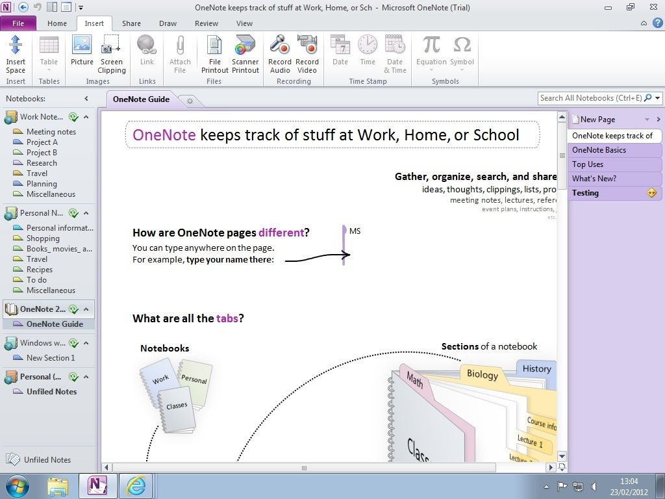Click the Back arrow in title bar

pos(23,6)
